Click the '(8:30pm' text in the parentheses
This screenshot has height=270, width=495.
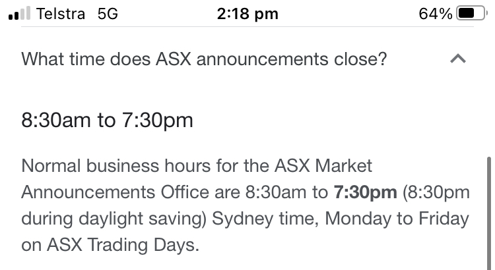436,192
